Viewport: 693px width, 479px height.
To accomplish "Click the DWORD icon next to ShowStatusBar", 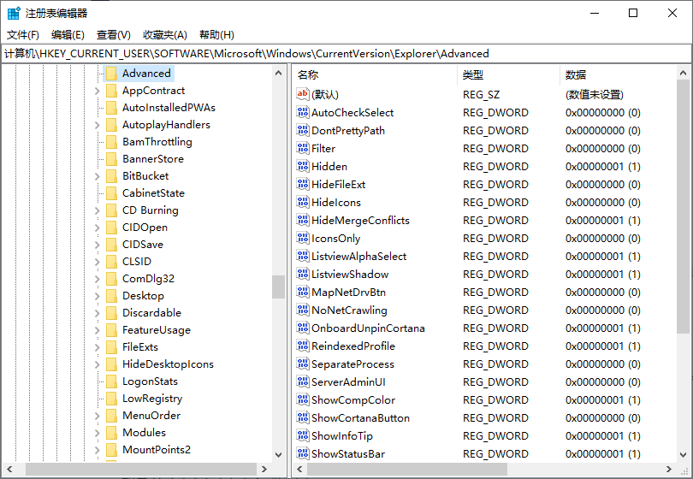I will point(302,453).
